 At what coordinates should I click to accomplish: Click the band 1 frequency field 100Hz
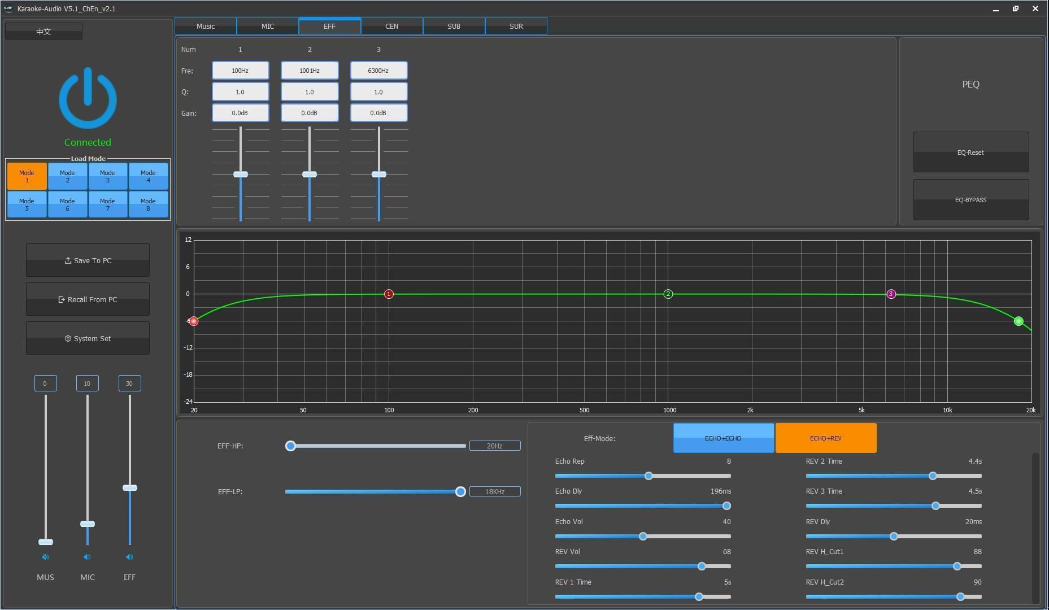coord(240,71)
